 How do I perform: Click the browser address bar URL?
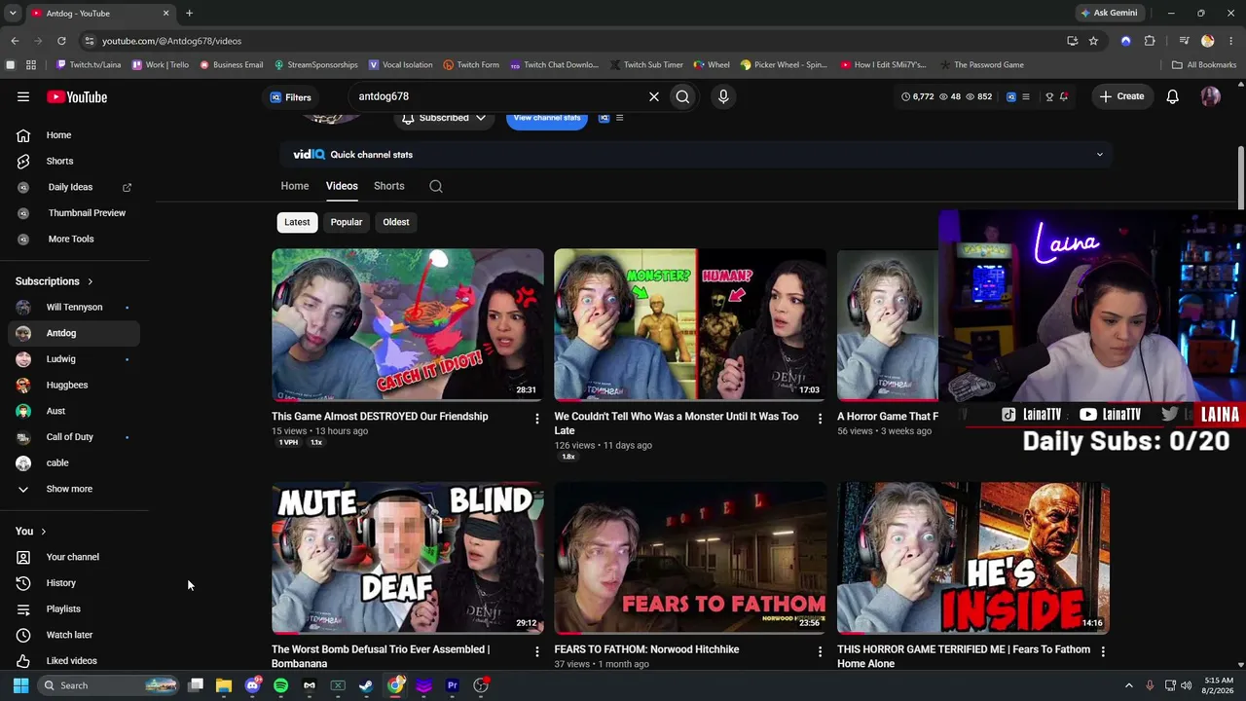pyautogui.click(x=171, y=41)
